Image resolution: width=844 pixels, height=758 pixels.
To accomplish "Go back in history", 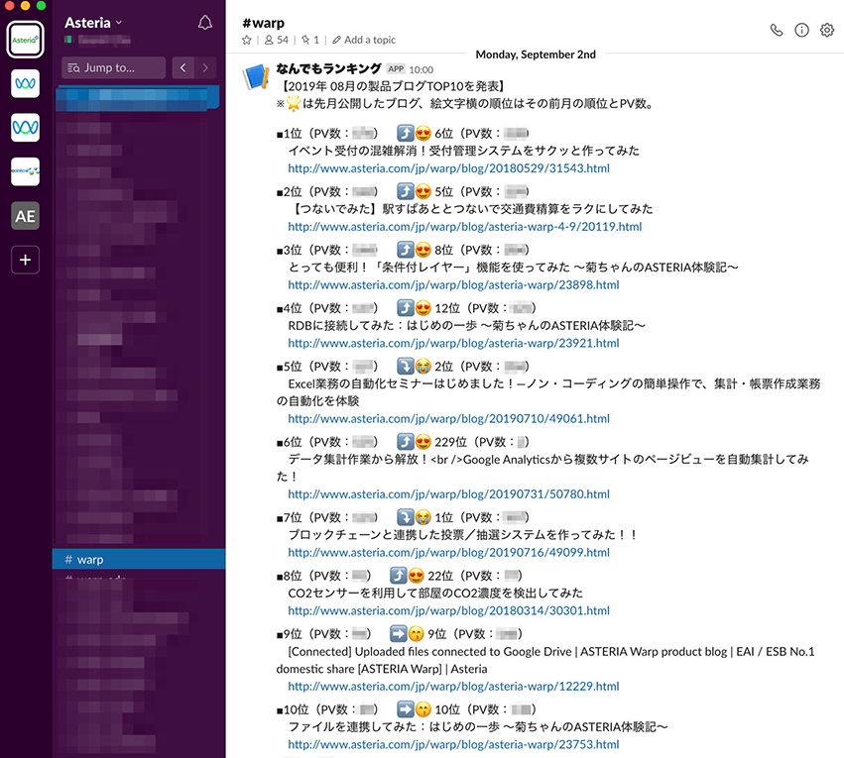I will tap(183, 67).
